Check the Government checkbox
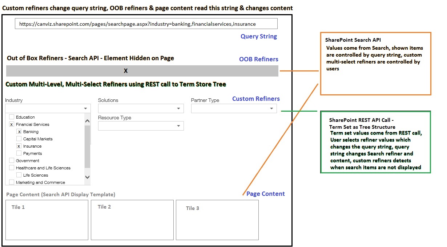 click(x=11, y=160)
